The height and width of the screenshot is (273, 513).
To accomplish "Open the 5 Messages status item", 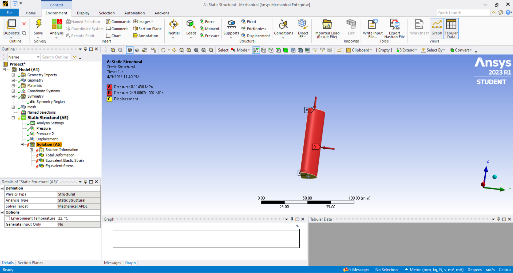I will (356, 270).
